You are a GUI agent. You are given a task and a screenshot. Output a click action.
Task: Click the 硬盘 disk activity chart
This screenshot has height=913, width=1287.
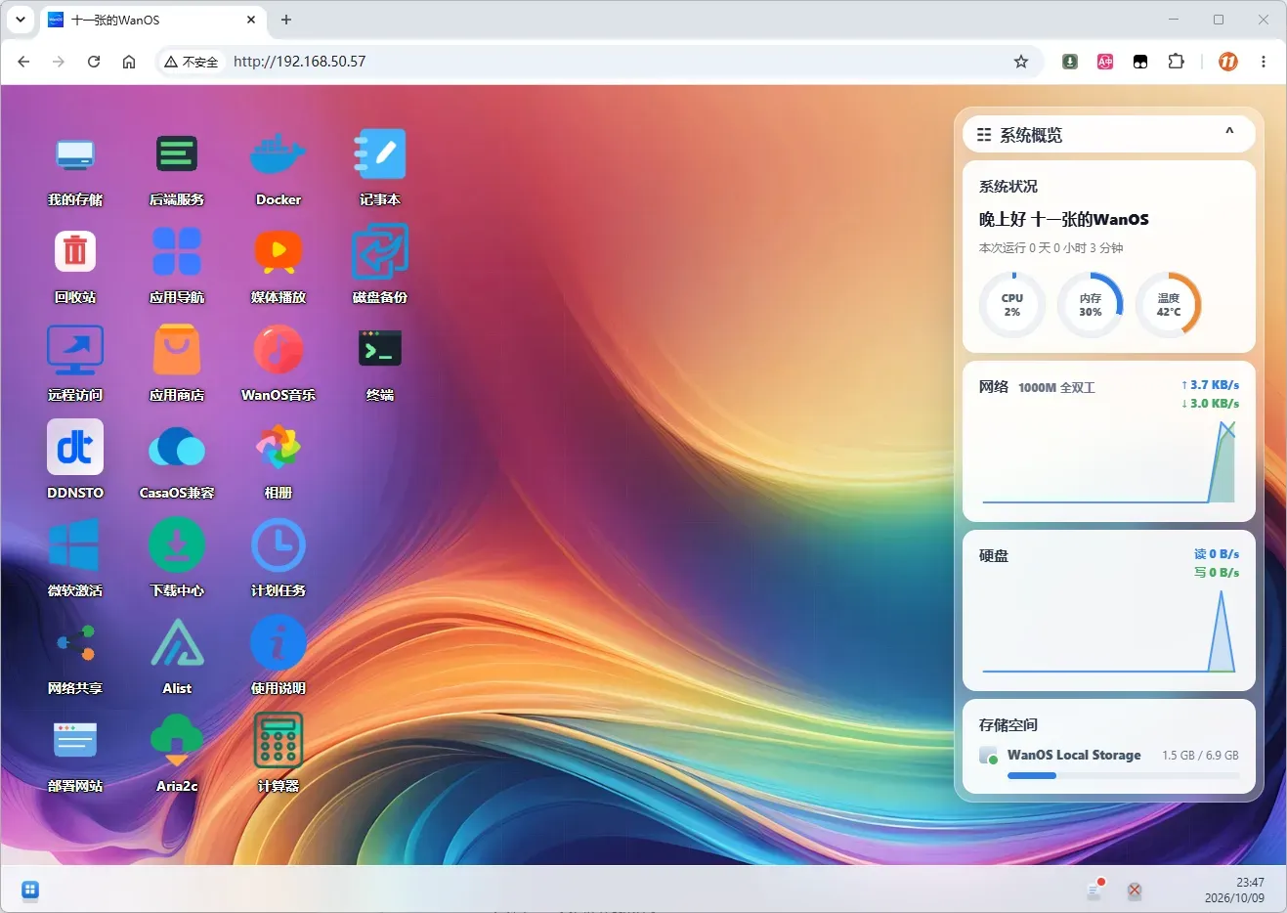pyautogui.click(x=1109, y=630)
